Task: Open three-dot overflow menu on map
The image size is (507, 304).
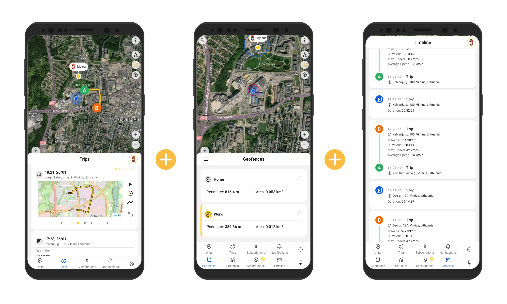Action: (x=134, y=40)
